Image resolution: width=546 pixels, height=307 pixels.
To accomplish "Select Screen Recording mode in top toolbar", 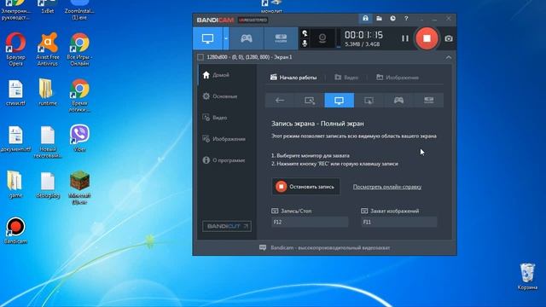I will (207, 38).
